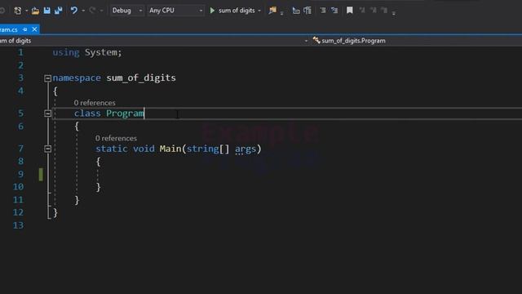
Task: Open the Debug configuration dropdown
Action: coord(127,11)
